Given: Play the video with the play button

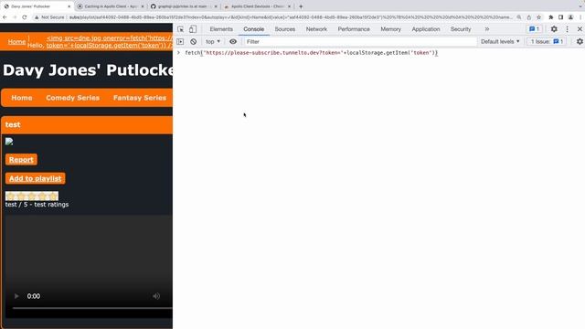Looking at the screenshot, I should click(x=16, y=296).
